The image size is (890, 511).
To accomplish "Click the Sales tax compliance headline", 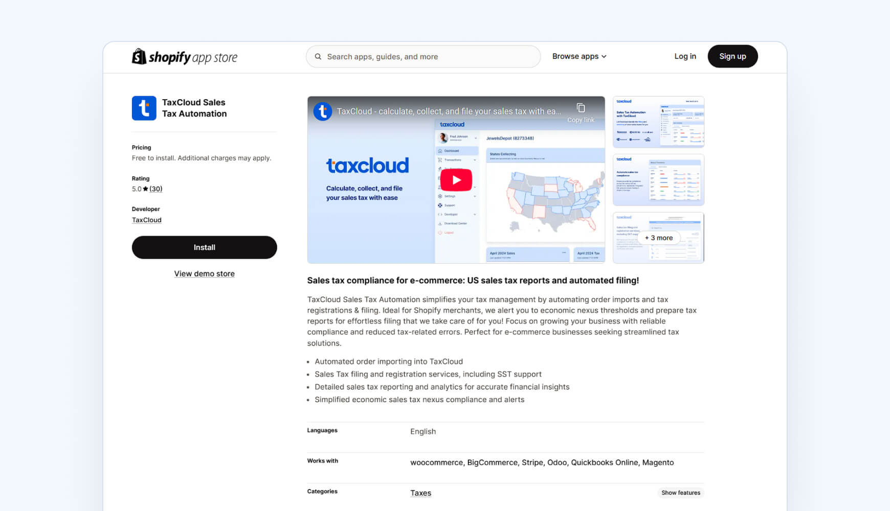I will point(473,281).
